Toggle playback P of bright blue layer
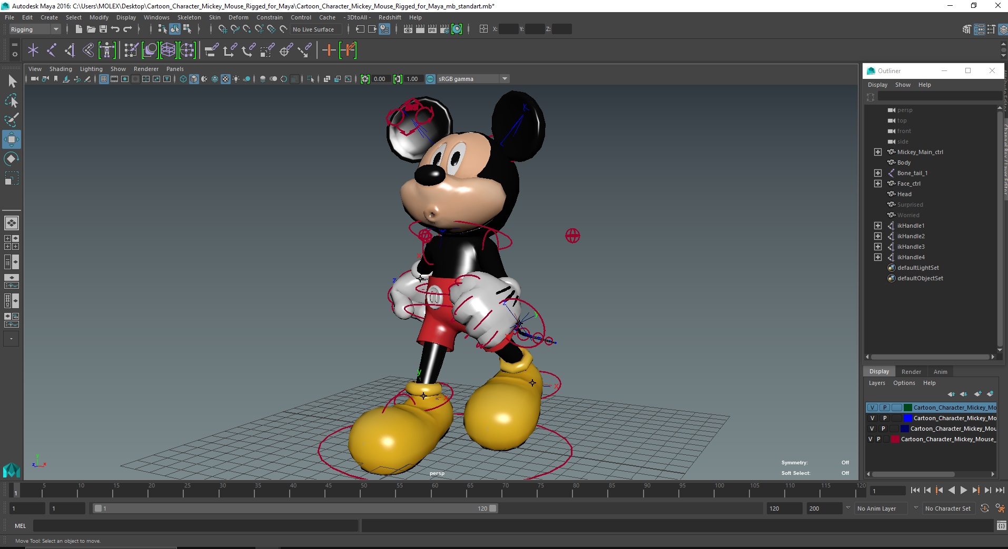Screen dimensions: 1008x549 [885, 418]
